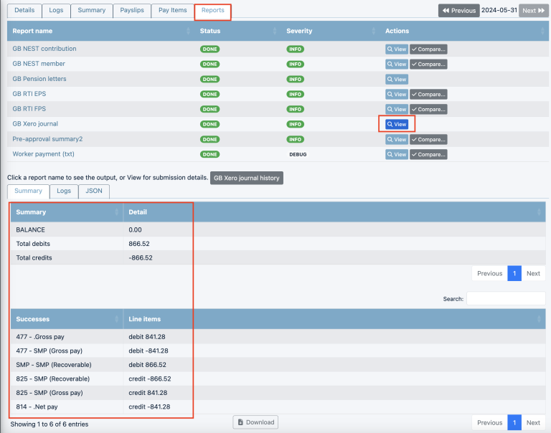Open GB RTI EPS report
Viewport: 551px width, 433px height.
pyautogui.click(x=29, y=94)
